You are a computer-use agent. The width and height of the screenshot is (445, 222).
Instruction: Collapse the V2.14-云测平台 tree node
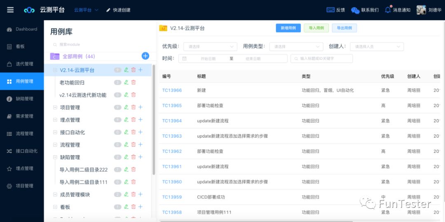(x=55, y=70)
